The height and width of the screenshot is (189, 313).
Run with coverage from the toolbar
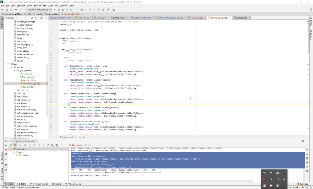tap(63, 10)
